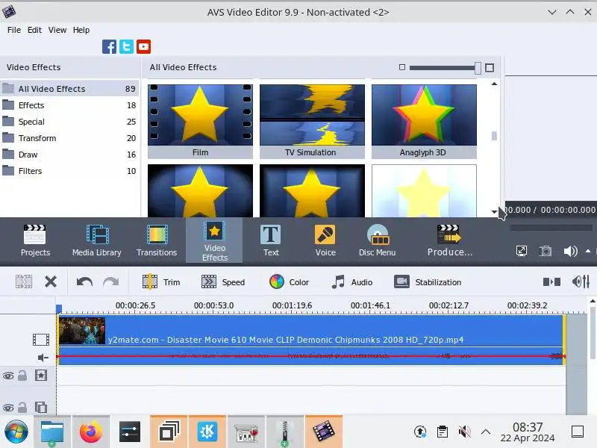Switch the timeline to storyboard view
The image size is (597, 448).
click(551, 282)
